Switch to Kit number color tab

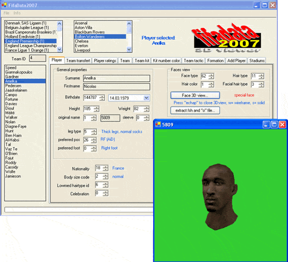coord(166,60)
